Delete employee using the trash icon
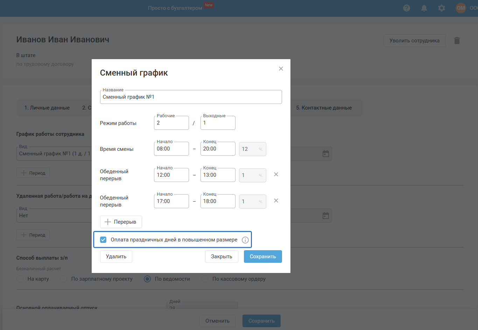The width and height of the screenshot is (478, 330). [457, 41]
